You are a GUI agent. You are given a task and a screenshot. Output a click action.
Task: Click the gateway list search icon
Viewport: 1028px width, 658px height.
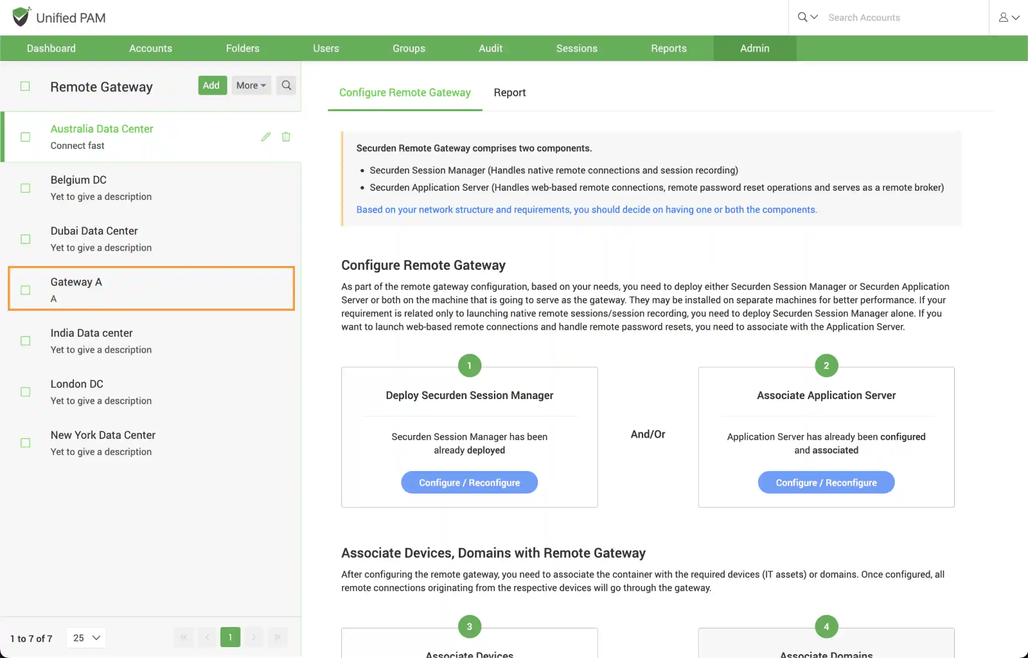click(x=287, y=85)
